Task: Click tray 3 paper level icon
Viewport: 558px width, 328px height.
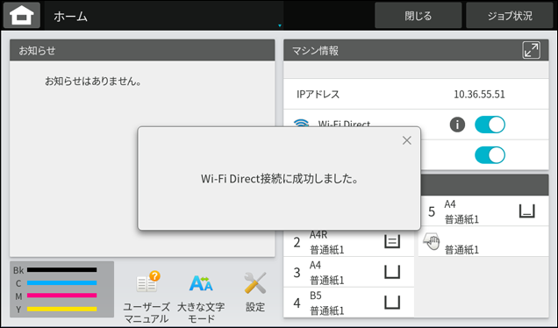Action: tap(392, 272)
